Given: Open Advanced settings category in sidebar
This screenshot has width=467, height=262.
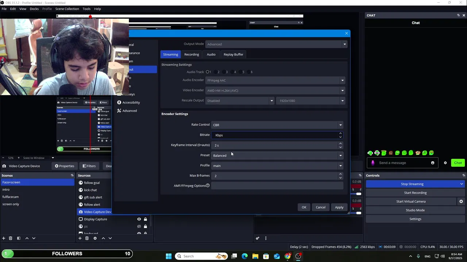Looking at the screenshot, I should [130, 111].
